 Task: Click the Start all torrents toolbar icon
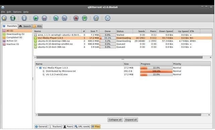(56, 18)
